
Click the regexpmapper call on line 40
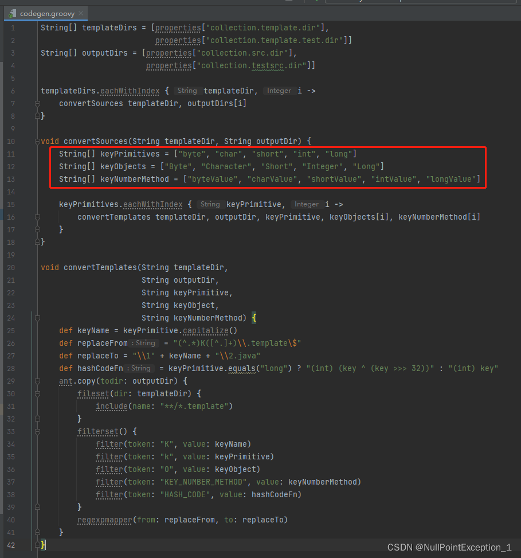104,520
